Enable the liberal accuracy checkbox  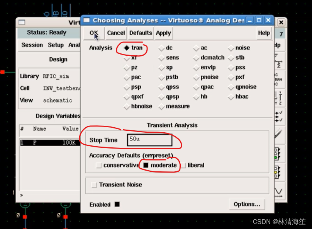[183, 165]
